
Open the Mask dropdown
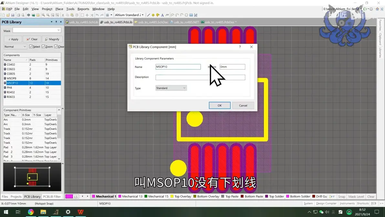(x=58, y=30)
